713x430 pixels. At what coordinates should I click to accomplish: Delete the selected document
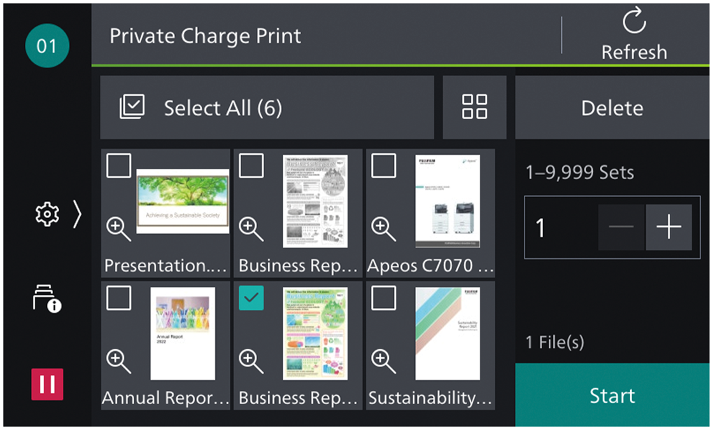(612, 107)
